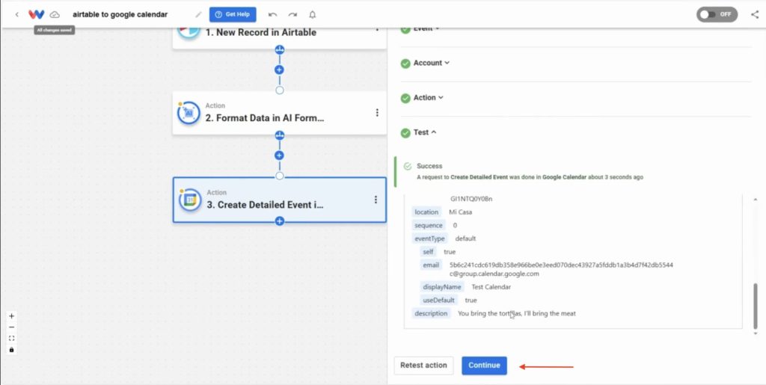The height and width of the screenshot is (385, 766).
Task: Share the workflow via share icon
Action: tap(755, 14)
